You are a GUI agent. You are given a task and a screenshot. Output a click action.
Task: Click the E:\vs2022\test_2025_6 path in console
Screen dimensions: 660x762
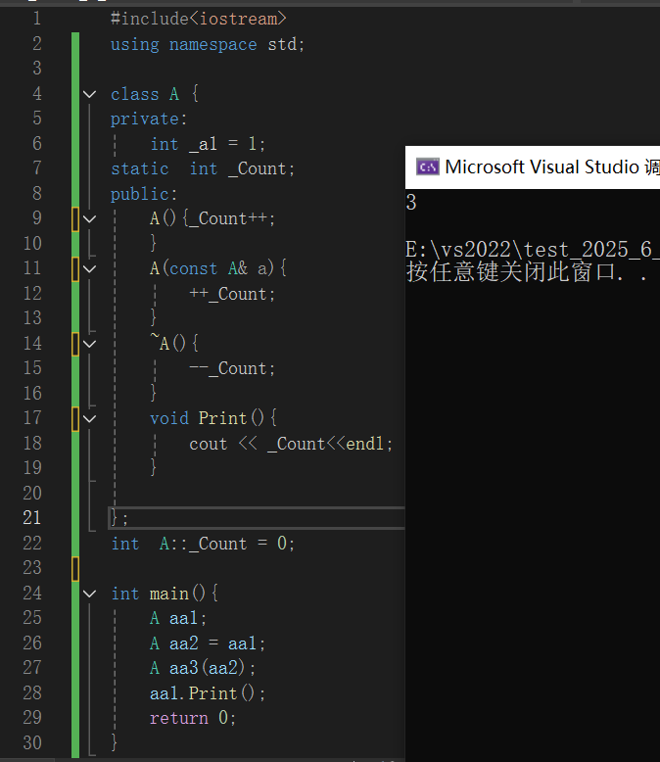[533, 250]
